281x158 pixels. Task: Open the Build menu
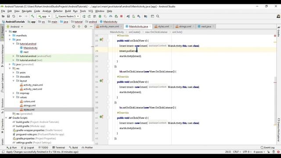pyautogui.click(x=68, y=11)
